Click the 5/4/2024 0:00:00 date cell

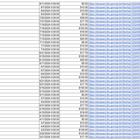point(49,102)
